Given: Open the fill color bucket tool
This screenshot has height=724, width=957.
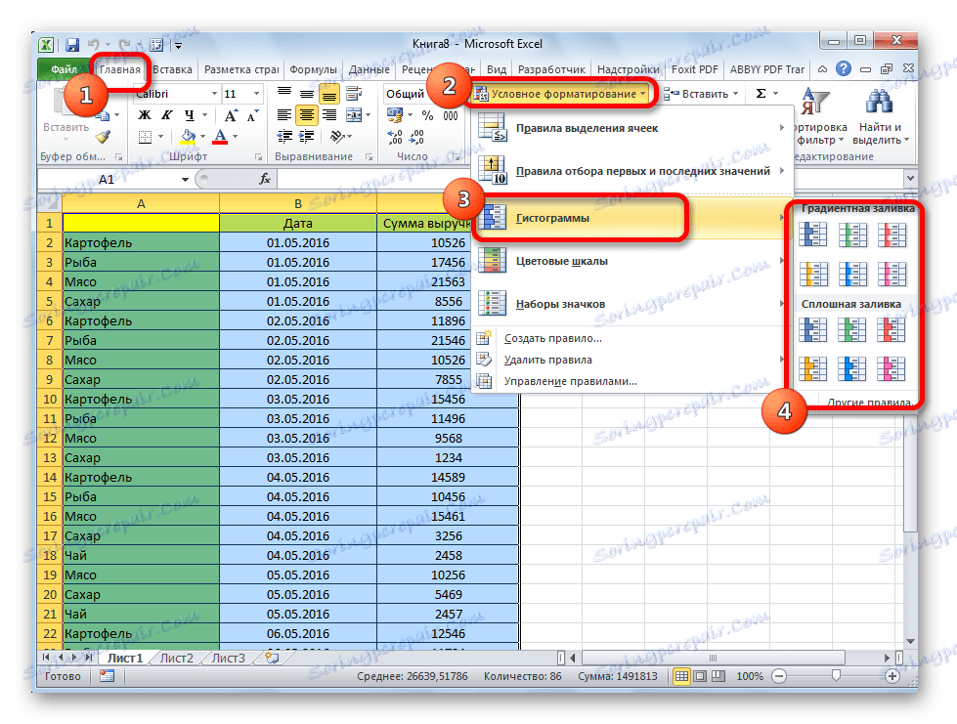Looking at the screenshot, I should tap(189, 137).
